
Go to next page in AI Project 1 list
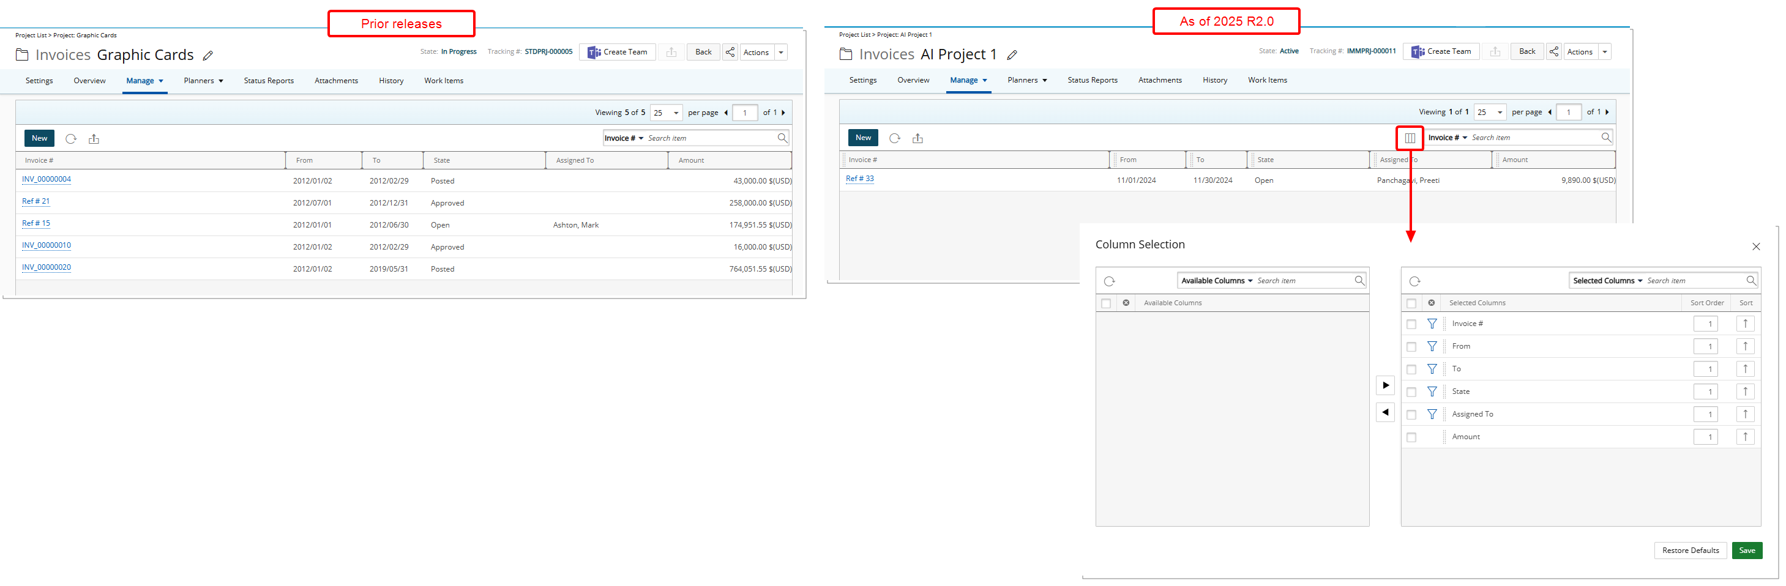(x=1607, y=111)
